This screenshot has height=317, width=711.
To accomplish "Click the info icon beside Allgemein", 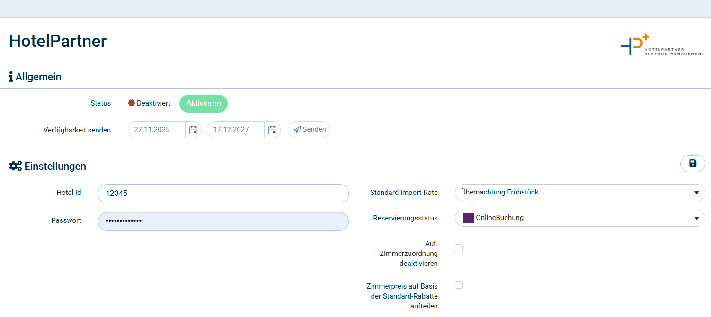I will (x=11, y=77).
